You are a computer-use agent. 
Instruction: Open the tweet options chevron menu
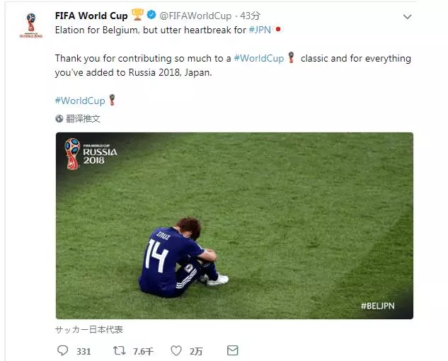tap(407, 16)
